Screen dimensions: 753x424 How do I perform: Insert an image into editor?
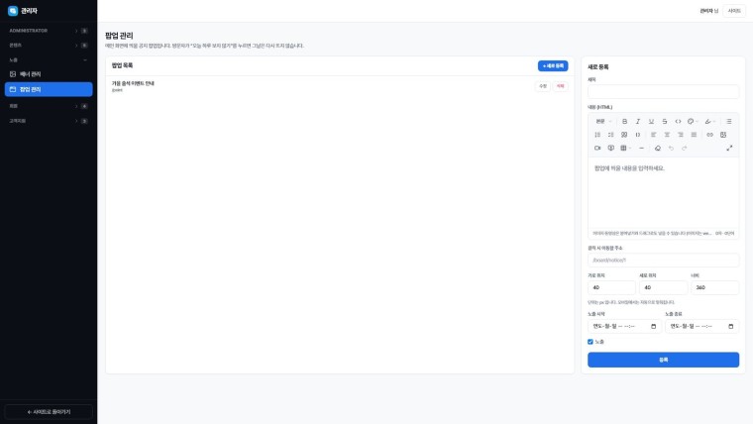723,135
